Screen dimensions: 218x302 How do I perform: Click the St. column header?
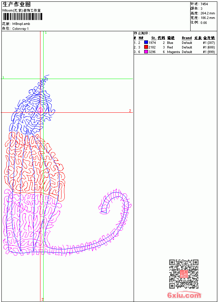(x=154, y=38)
